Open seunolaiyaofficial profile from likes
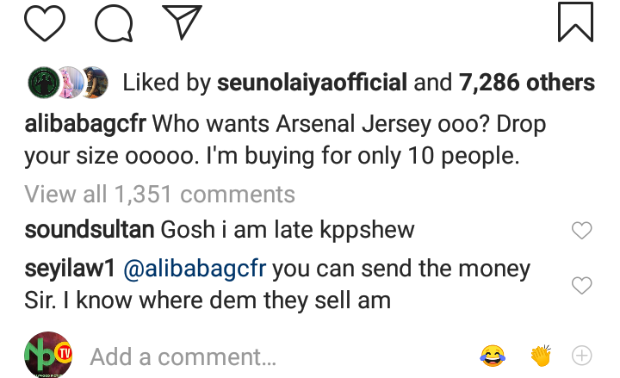Screen dimensions: 620x378 click(x=312, y=83)
